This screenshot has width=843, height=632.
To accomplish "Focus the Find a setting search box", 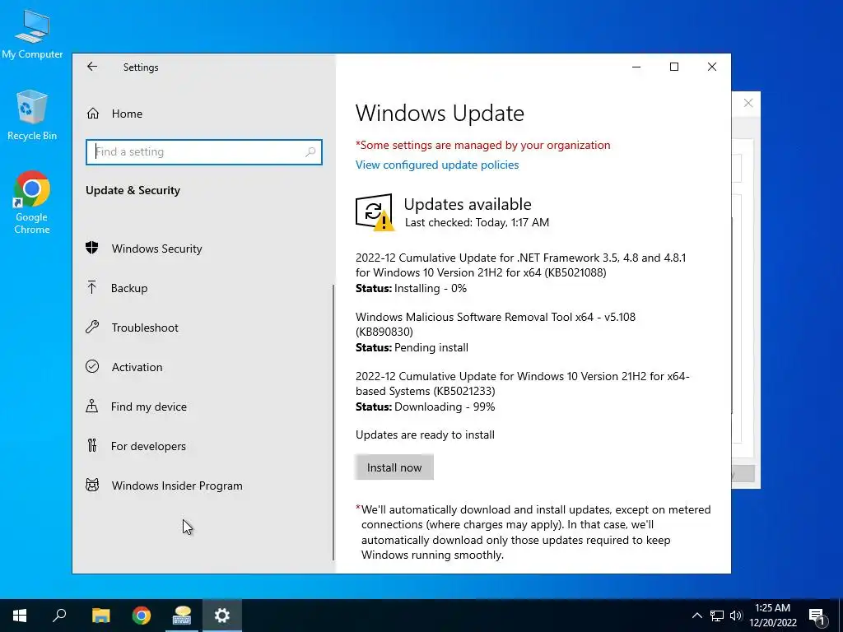I will point(204,152).
